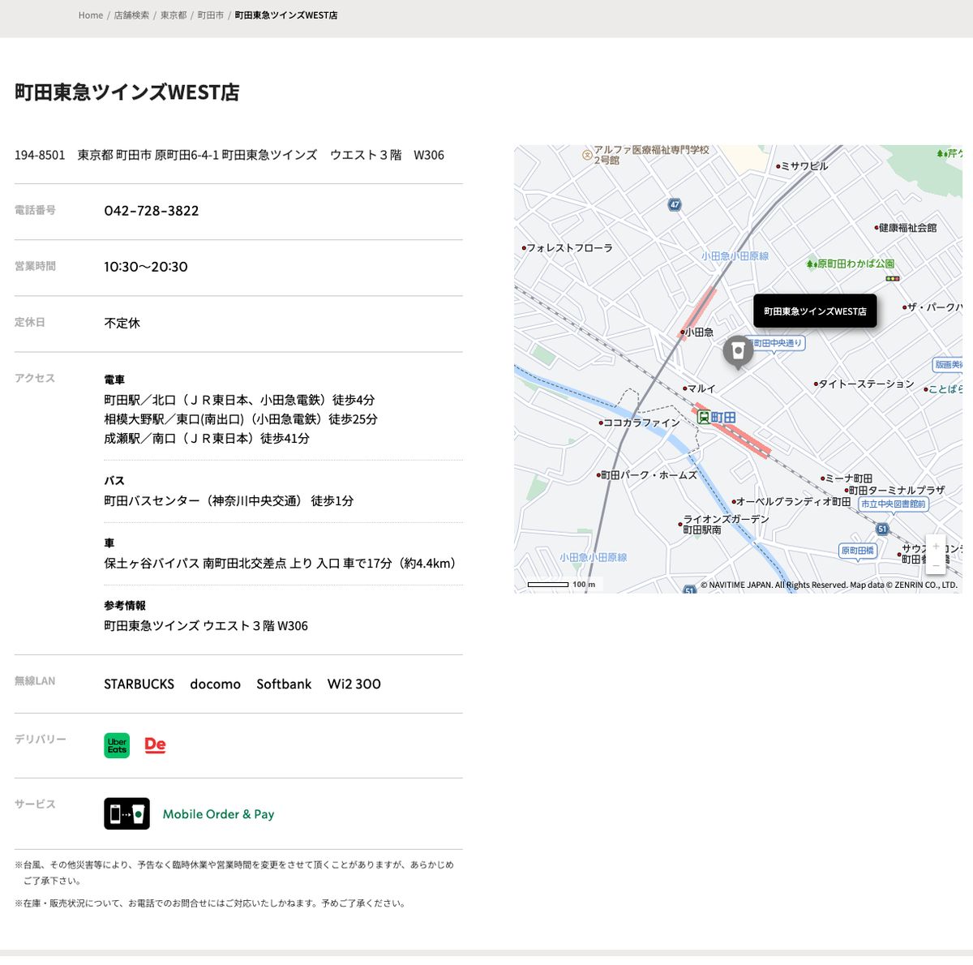973x965 pixels.
Task: Click 成瀬駅／南口 access line
Action: tap(207, 438)
